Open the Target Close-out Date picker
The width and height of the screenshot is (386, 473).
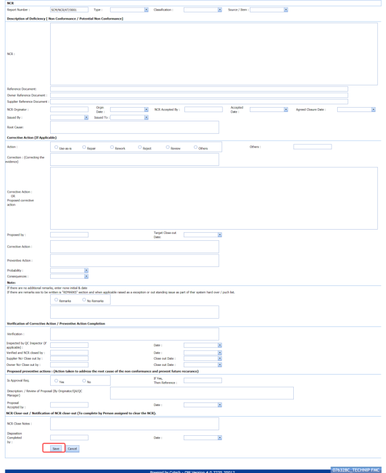click(202, 235)
